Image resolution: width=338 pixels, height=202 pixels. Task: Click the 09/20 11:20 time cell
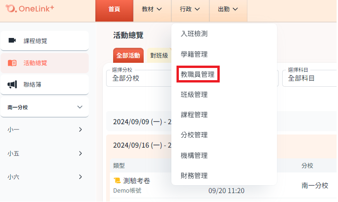(x=226, y=191)
